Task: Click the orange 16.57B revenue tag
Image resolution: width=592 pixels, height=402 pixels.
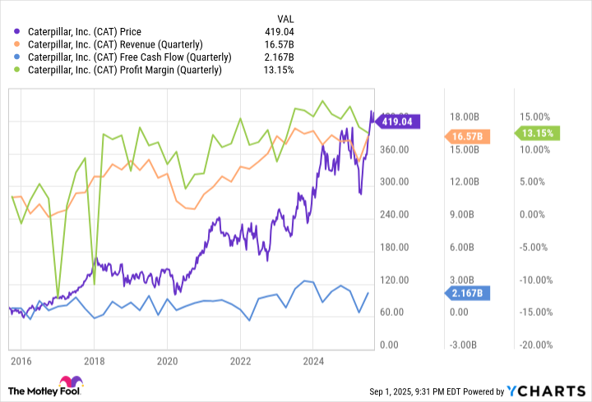Action: click(467, 136)
